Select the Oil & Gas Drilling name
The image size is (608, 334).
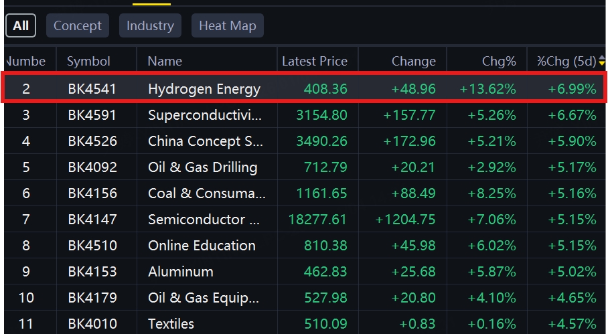[202, 167]
